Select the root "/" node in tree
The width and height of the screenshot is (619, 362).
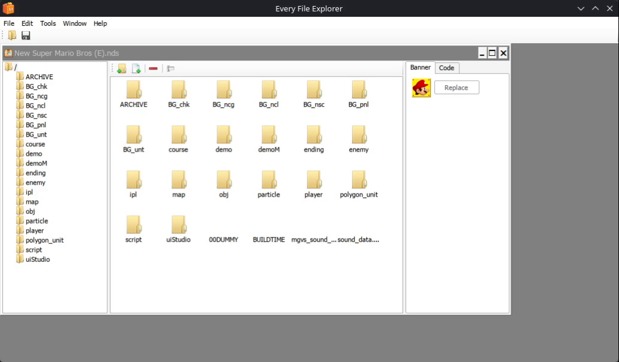[x=11, y=67]
